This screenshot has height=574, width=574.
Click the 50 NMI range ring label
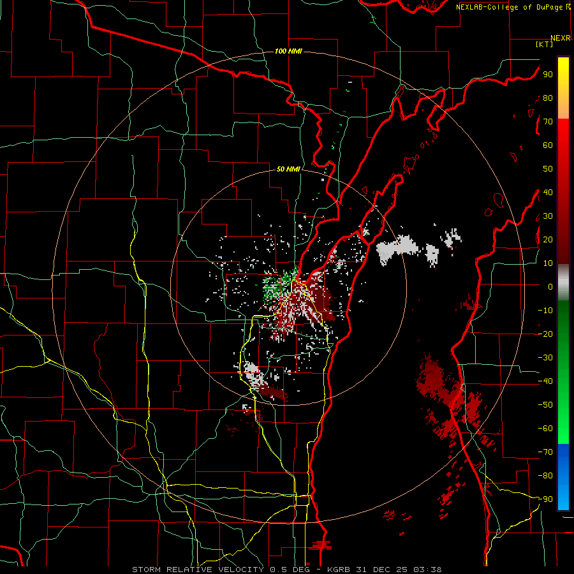pos(288,169)
